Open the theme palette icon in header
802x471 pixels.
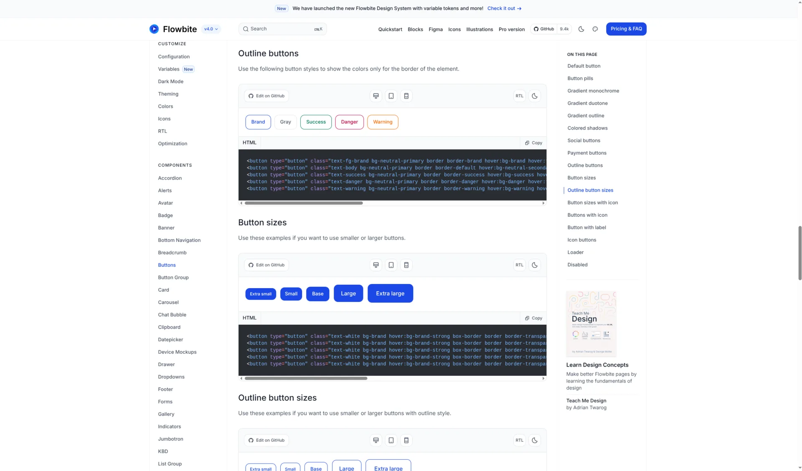point(595,29)
